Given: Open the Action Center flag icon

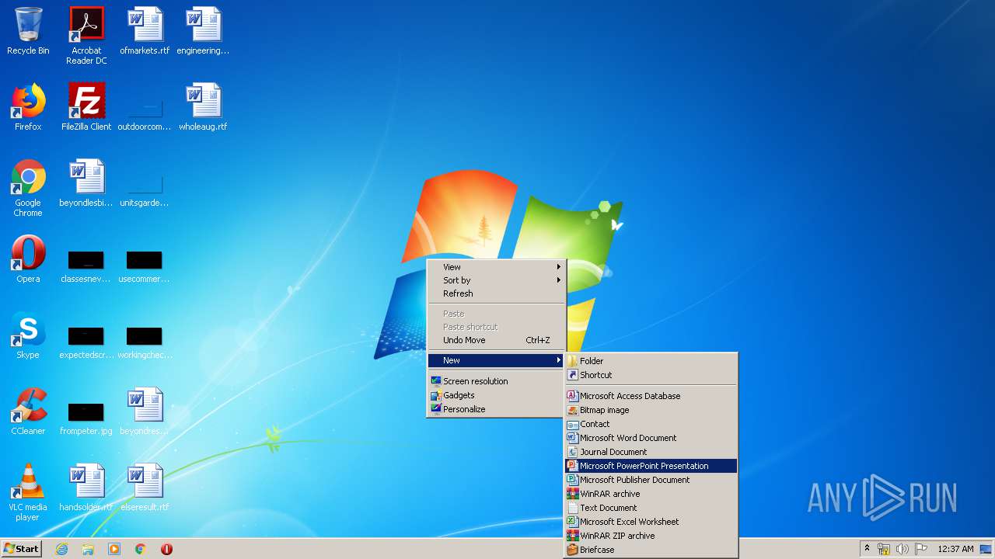Looking at the screenshot, I should [x=920, y=549].
